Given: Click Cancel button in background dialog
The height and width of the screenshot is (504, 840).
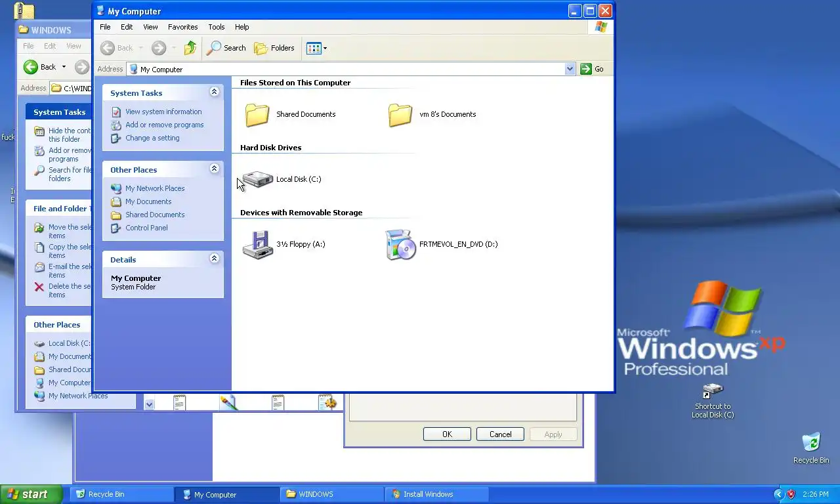Looking at the screenshot, I should (500, 434).
